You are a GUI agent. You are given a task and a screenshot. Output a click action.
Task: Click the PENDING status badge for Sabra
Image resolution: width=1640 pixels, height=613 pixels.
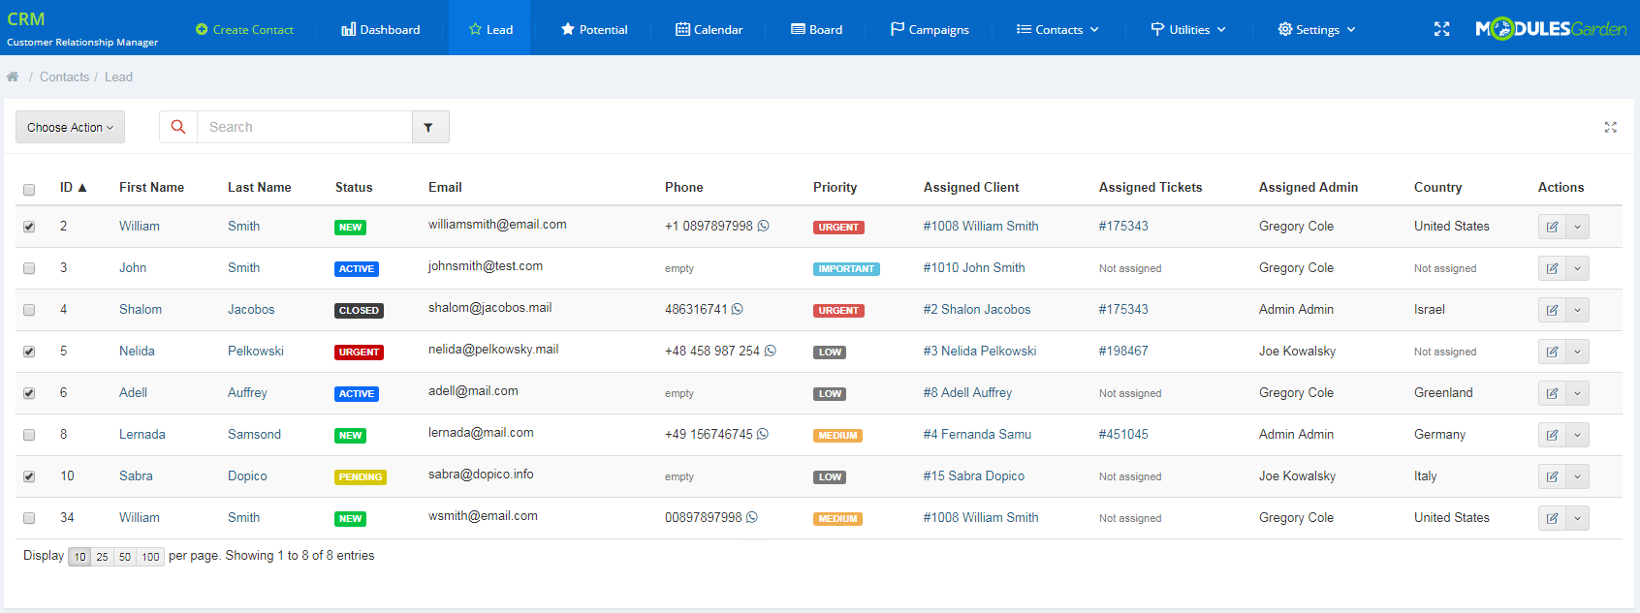tap(361, 477)
